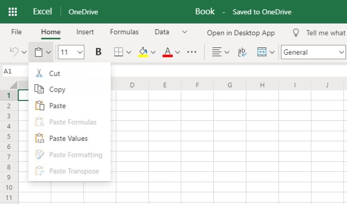Image resolution: width=347 pixels, height=204 pixels.
Task: Expand the fill color dropdown arrow
Action: coord(154,52)
